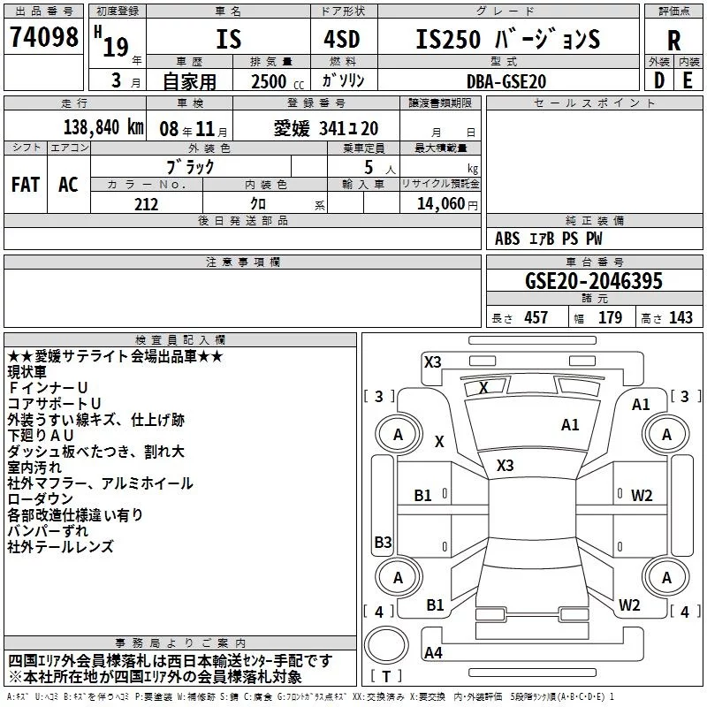Click the 注意事項欄 header
This screenshot has height=707, width=707.
[x=242, y=262]
